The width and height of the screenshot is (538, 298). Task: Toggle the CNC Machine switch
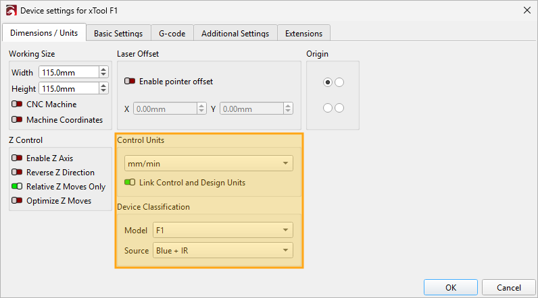pyautogui.click(x=17, y=104)
